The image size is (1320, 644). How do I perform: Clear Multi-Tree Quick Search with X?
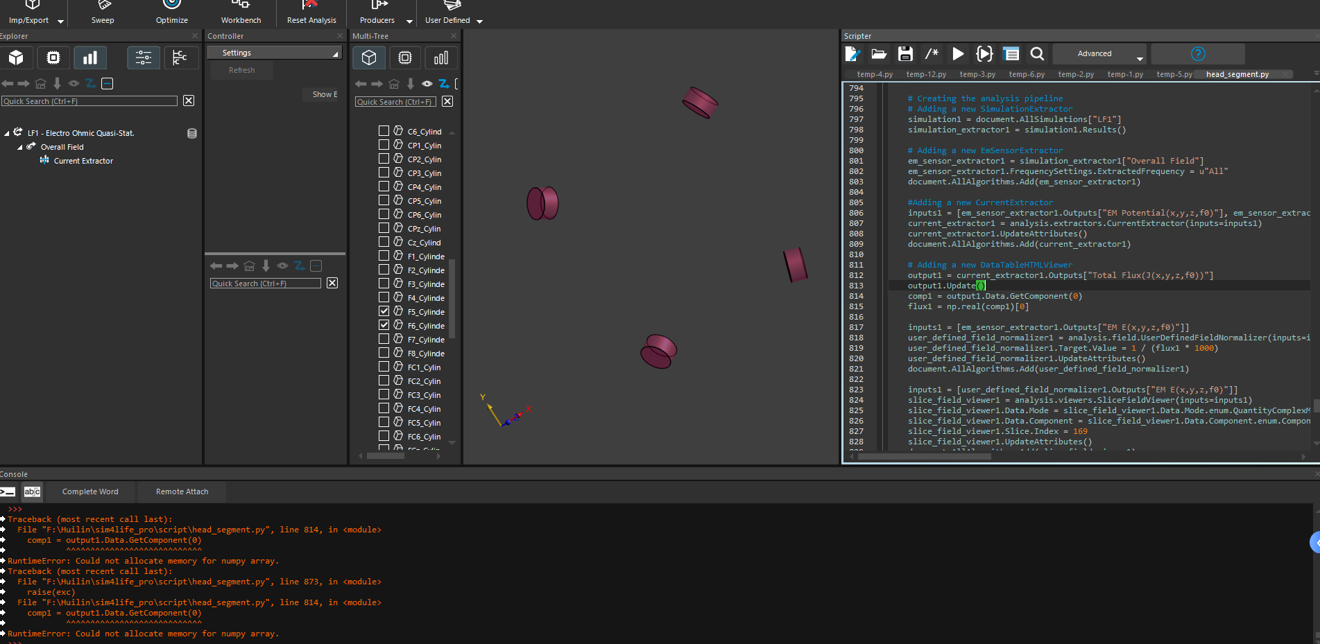447,101
